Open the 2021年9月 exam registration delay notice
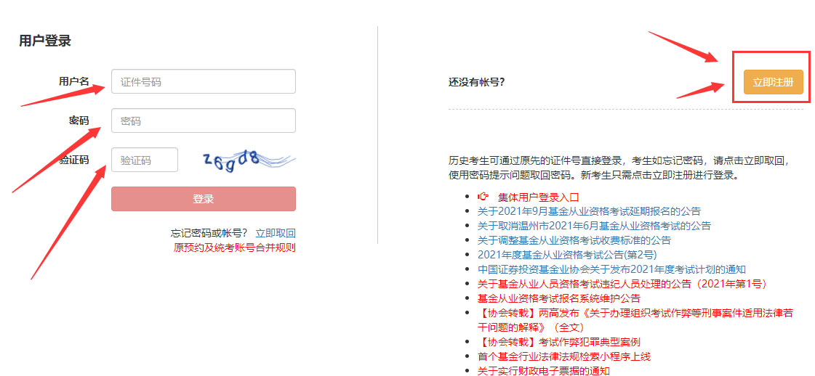This screenshot has height=376, width=815. pyautogui.click(x=589, y=211)
